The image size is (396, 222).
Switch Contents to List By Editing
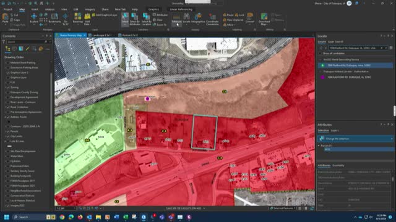27,49
